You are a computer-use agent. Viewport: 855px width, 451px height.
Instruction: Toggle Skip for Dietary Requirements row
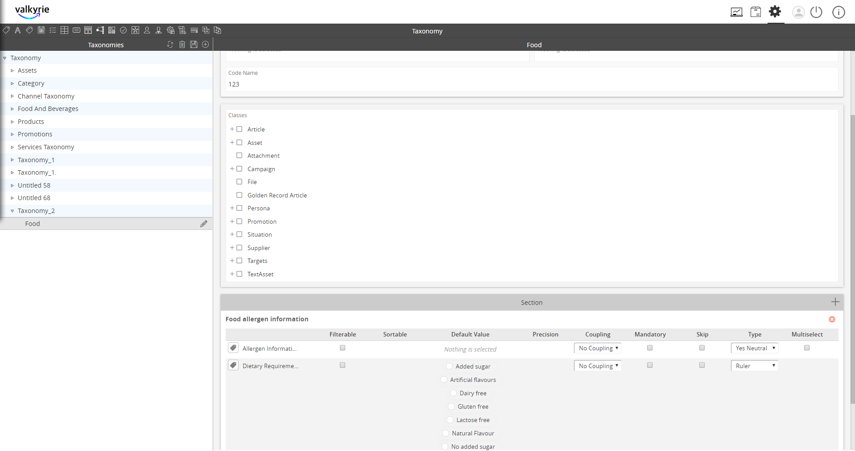[702, 365]
